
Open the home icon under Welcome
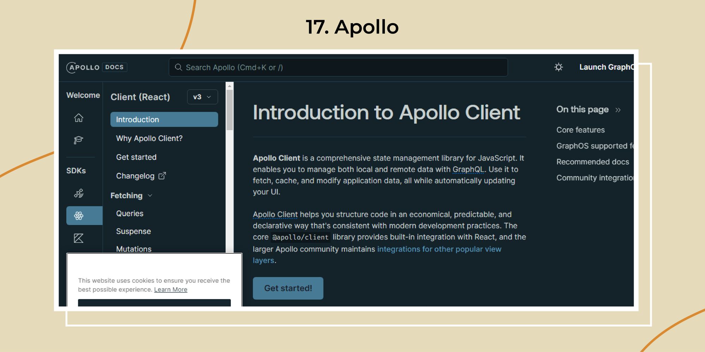(79, 118)
